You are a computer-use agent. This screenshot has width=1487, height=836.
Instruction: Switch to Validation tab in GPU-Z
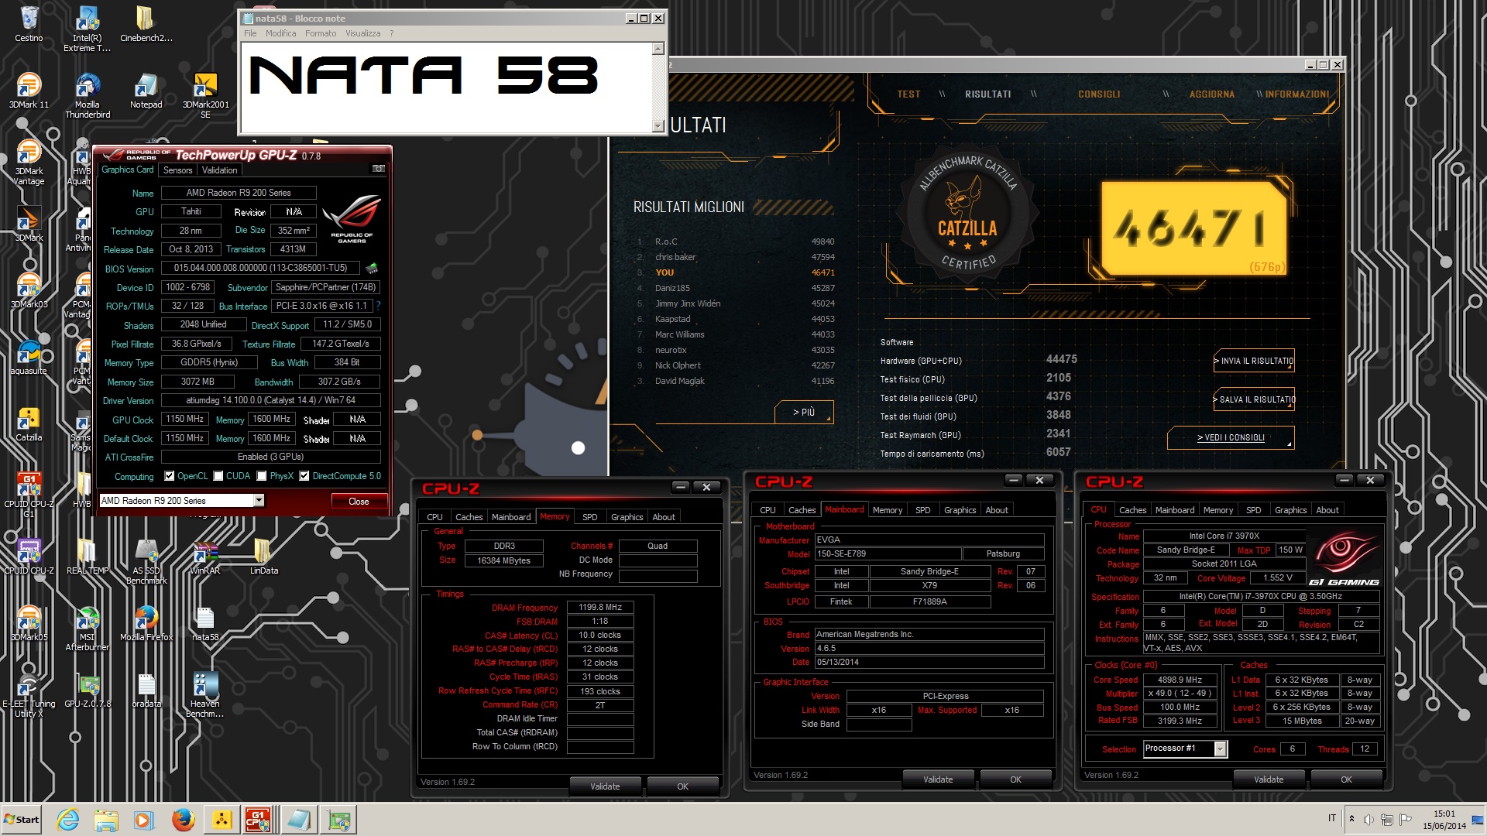(220, 170)
